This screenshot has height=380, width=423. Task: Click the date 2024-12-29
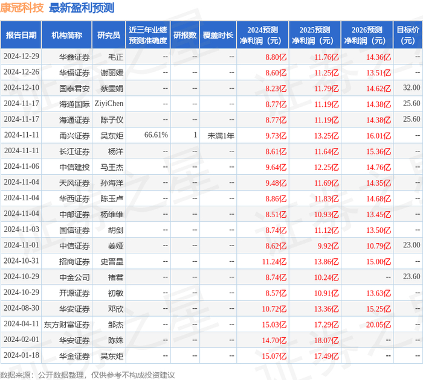pyautogui.click(x=21, y=56)
